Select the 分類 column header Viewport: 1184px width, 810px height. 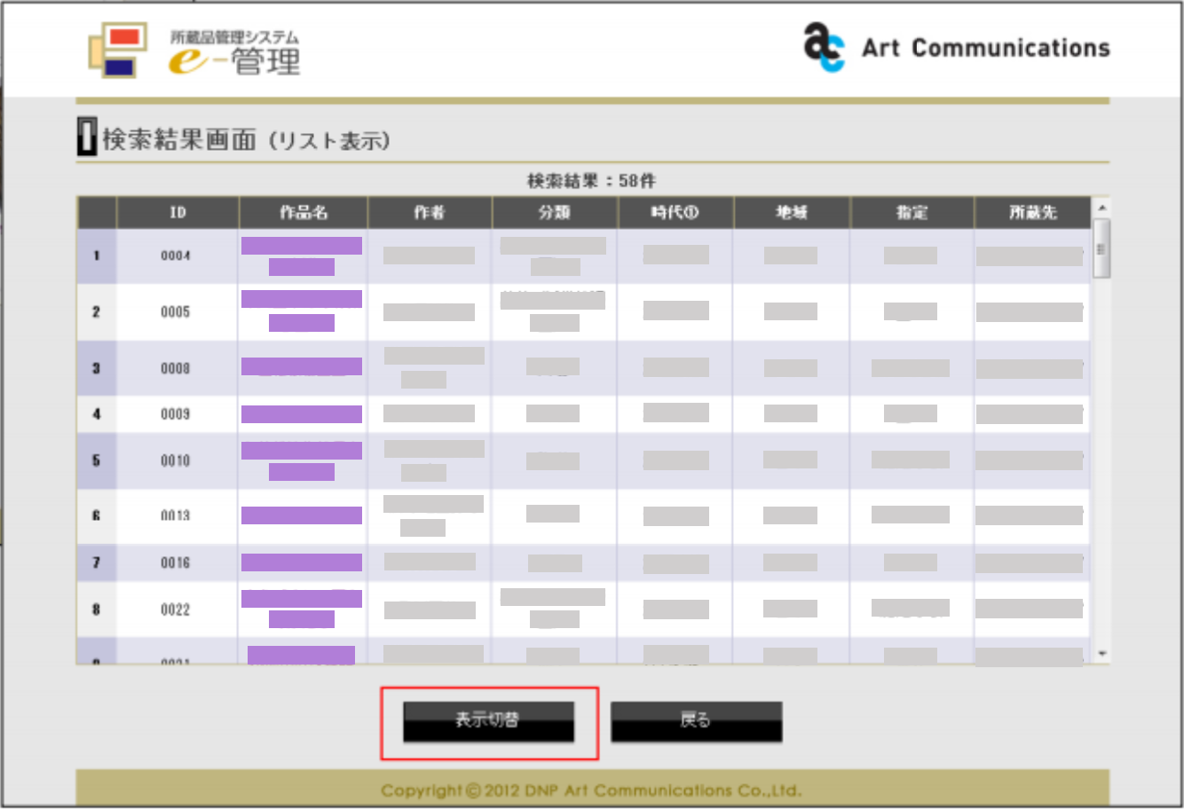click(x=554, y=213)
